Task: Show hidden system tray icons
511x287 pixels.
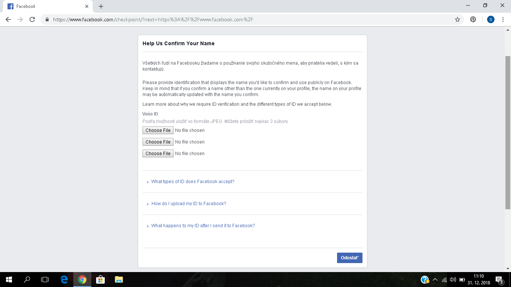Action: pos(435,280)
